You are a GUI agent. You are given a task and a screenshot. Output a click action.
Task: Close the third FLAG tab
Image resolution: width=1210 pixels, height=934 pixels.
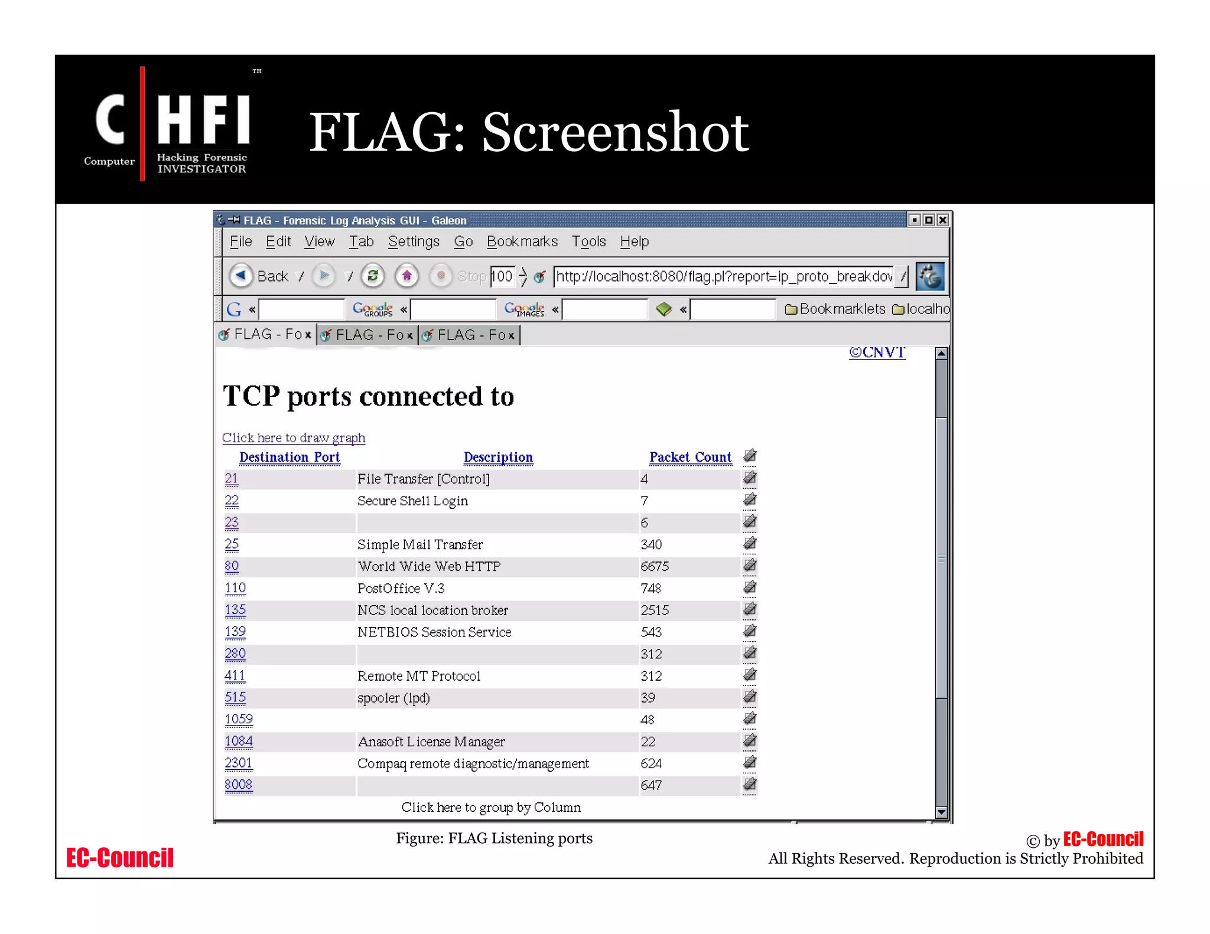coord(512,336)
